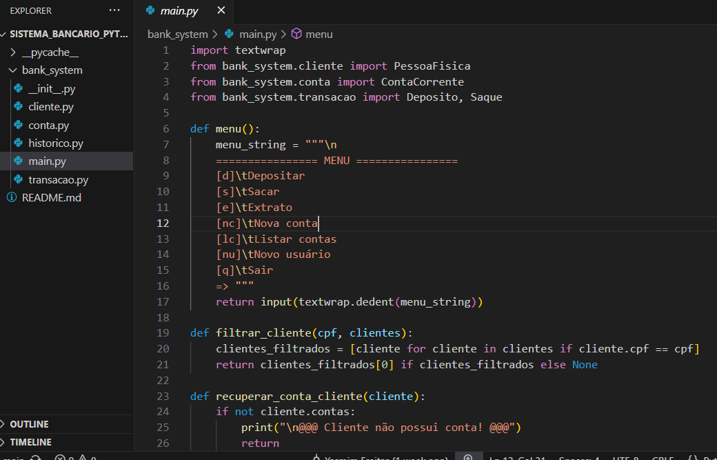The width and height of the screenshot is (717, 460).
Task: Open README.md in the explorer tree
Action: tap(51, 197)
